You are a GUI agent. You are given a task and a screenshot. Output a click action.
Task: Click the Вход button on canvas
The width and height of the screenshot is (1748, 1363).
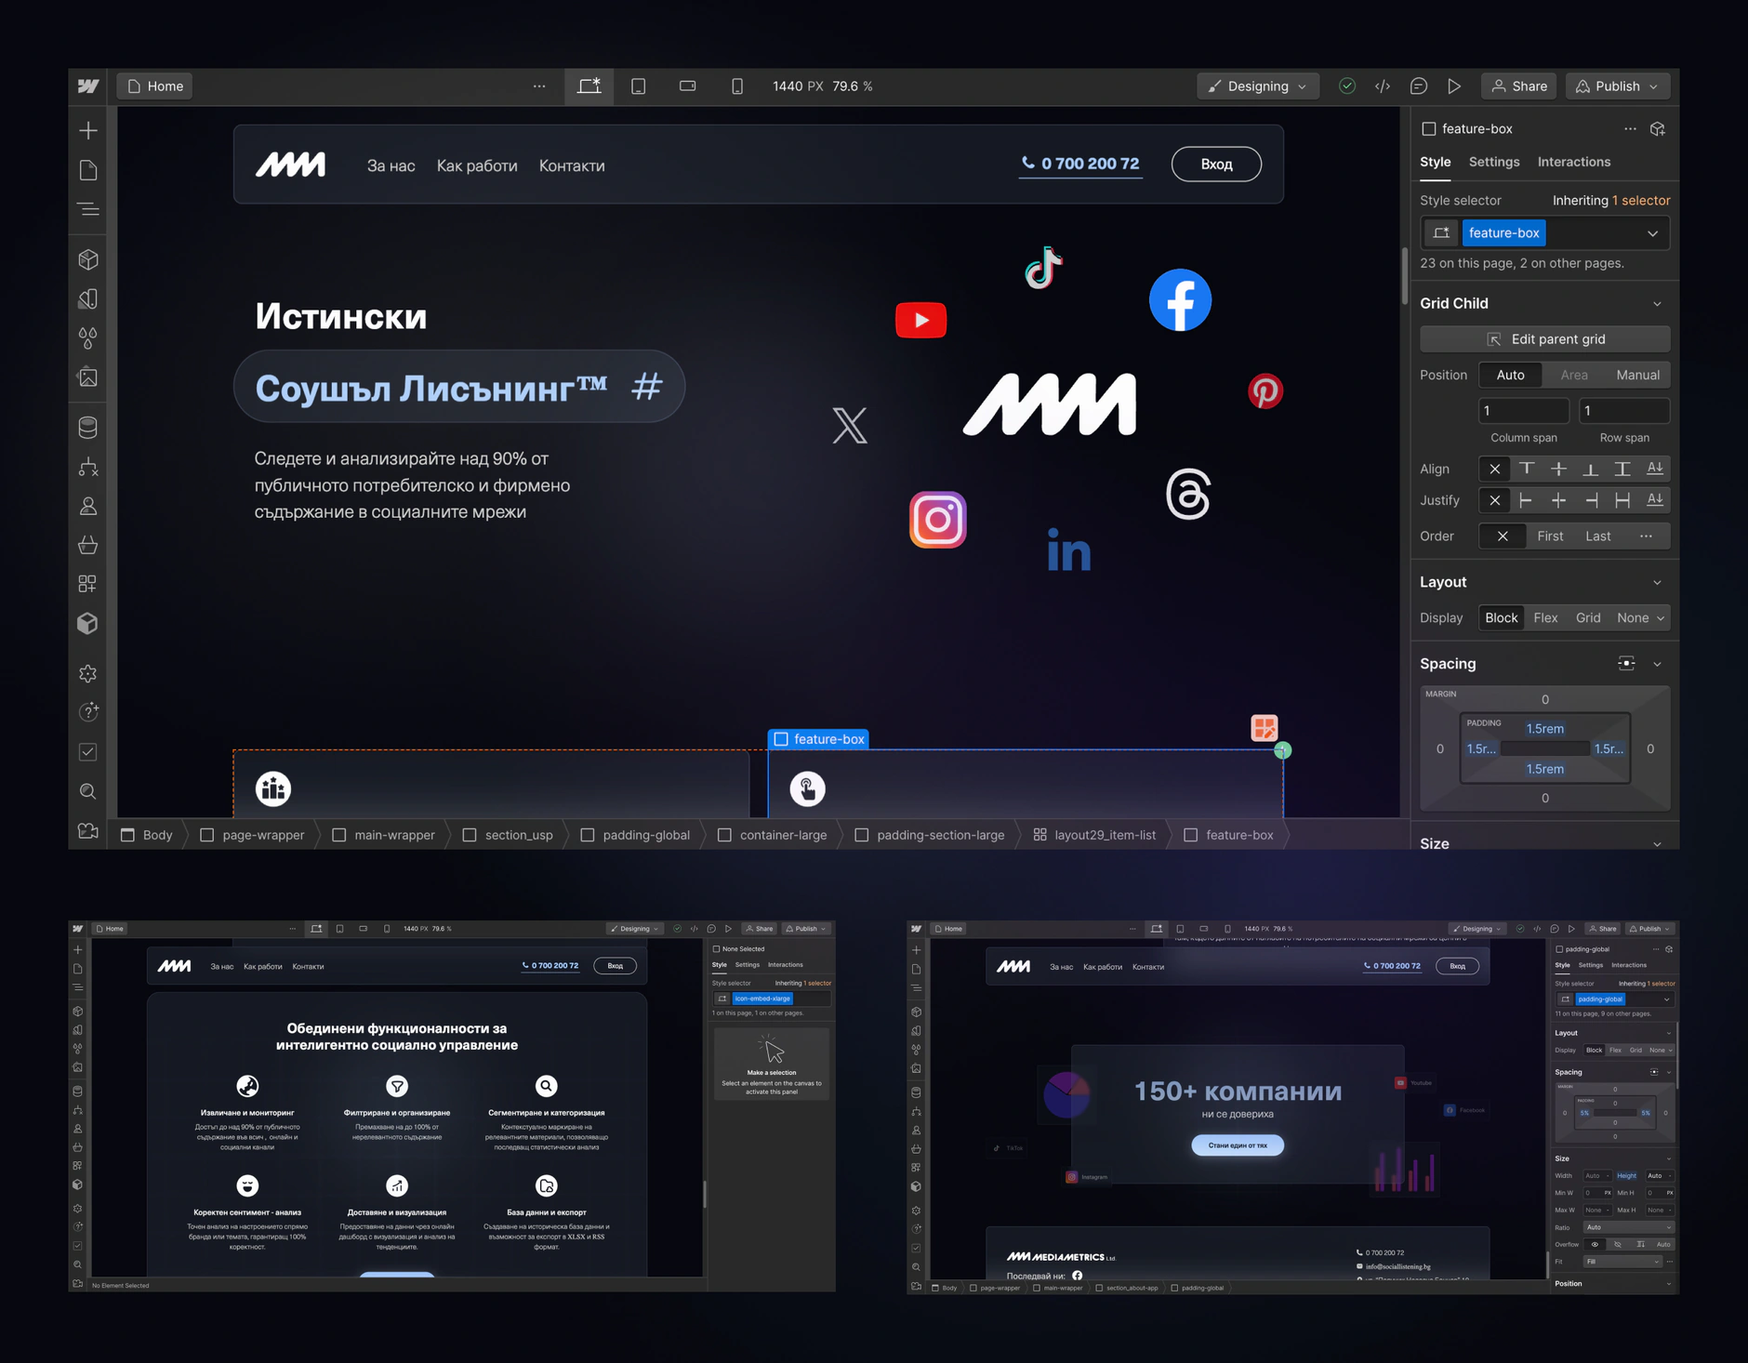[1216, 165]
